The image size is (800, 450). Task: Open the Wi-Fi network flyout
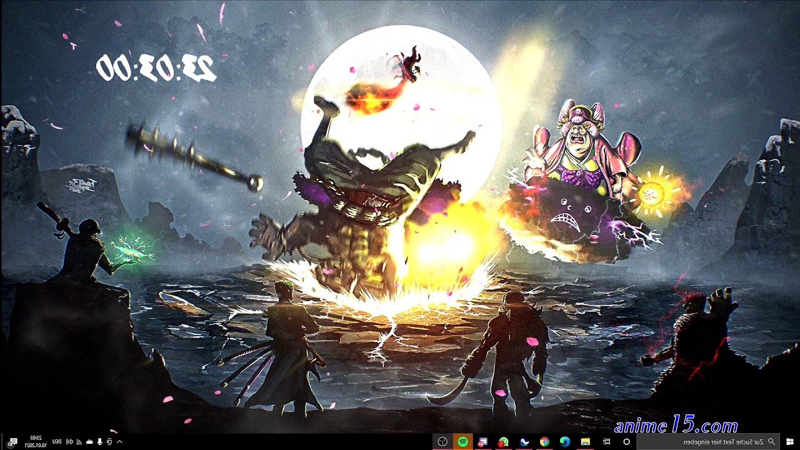click(79, 442)
